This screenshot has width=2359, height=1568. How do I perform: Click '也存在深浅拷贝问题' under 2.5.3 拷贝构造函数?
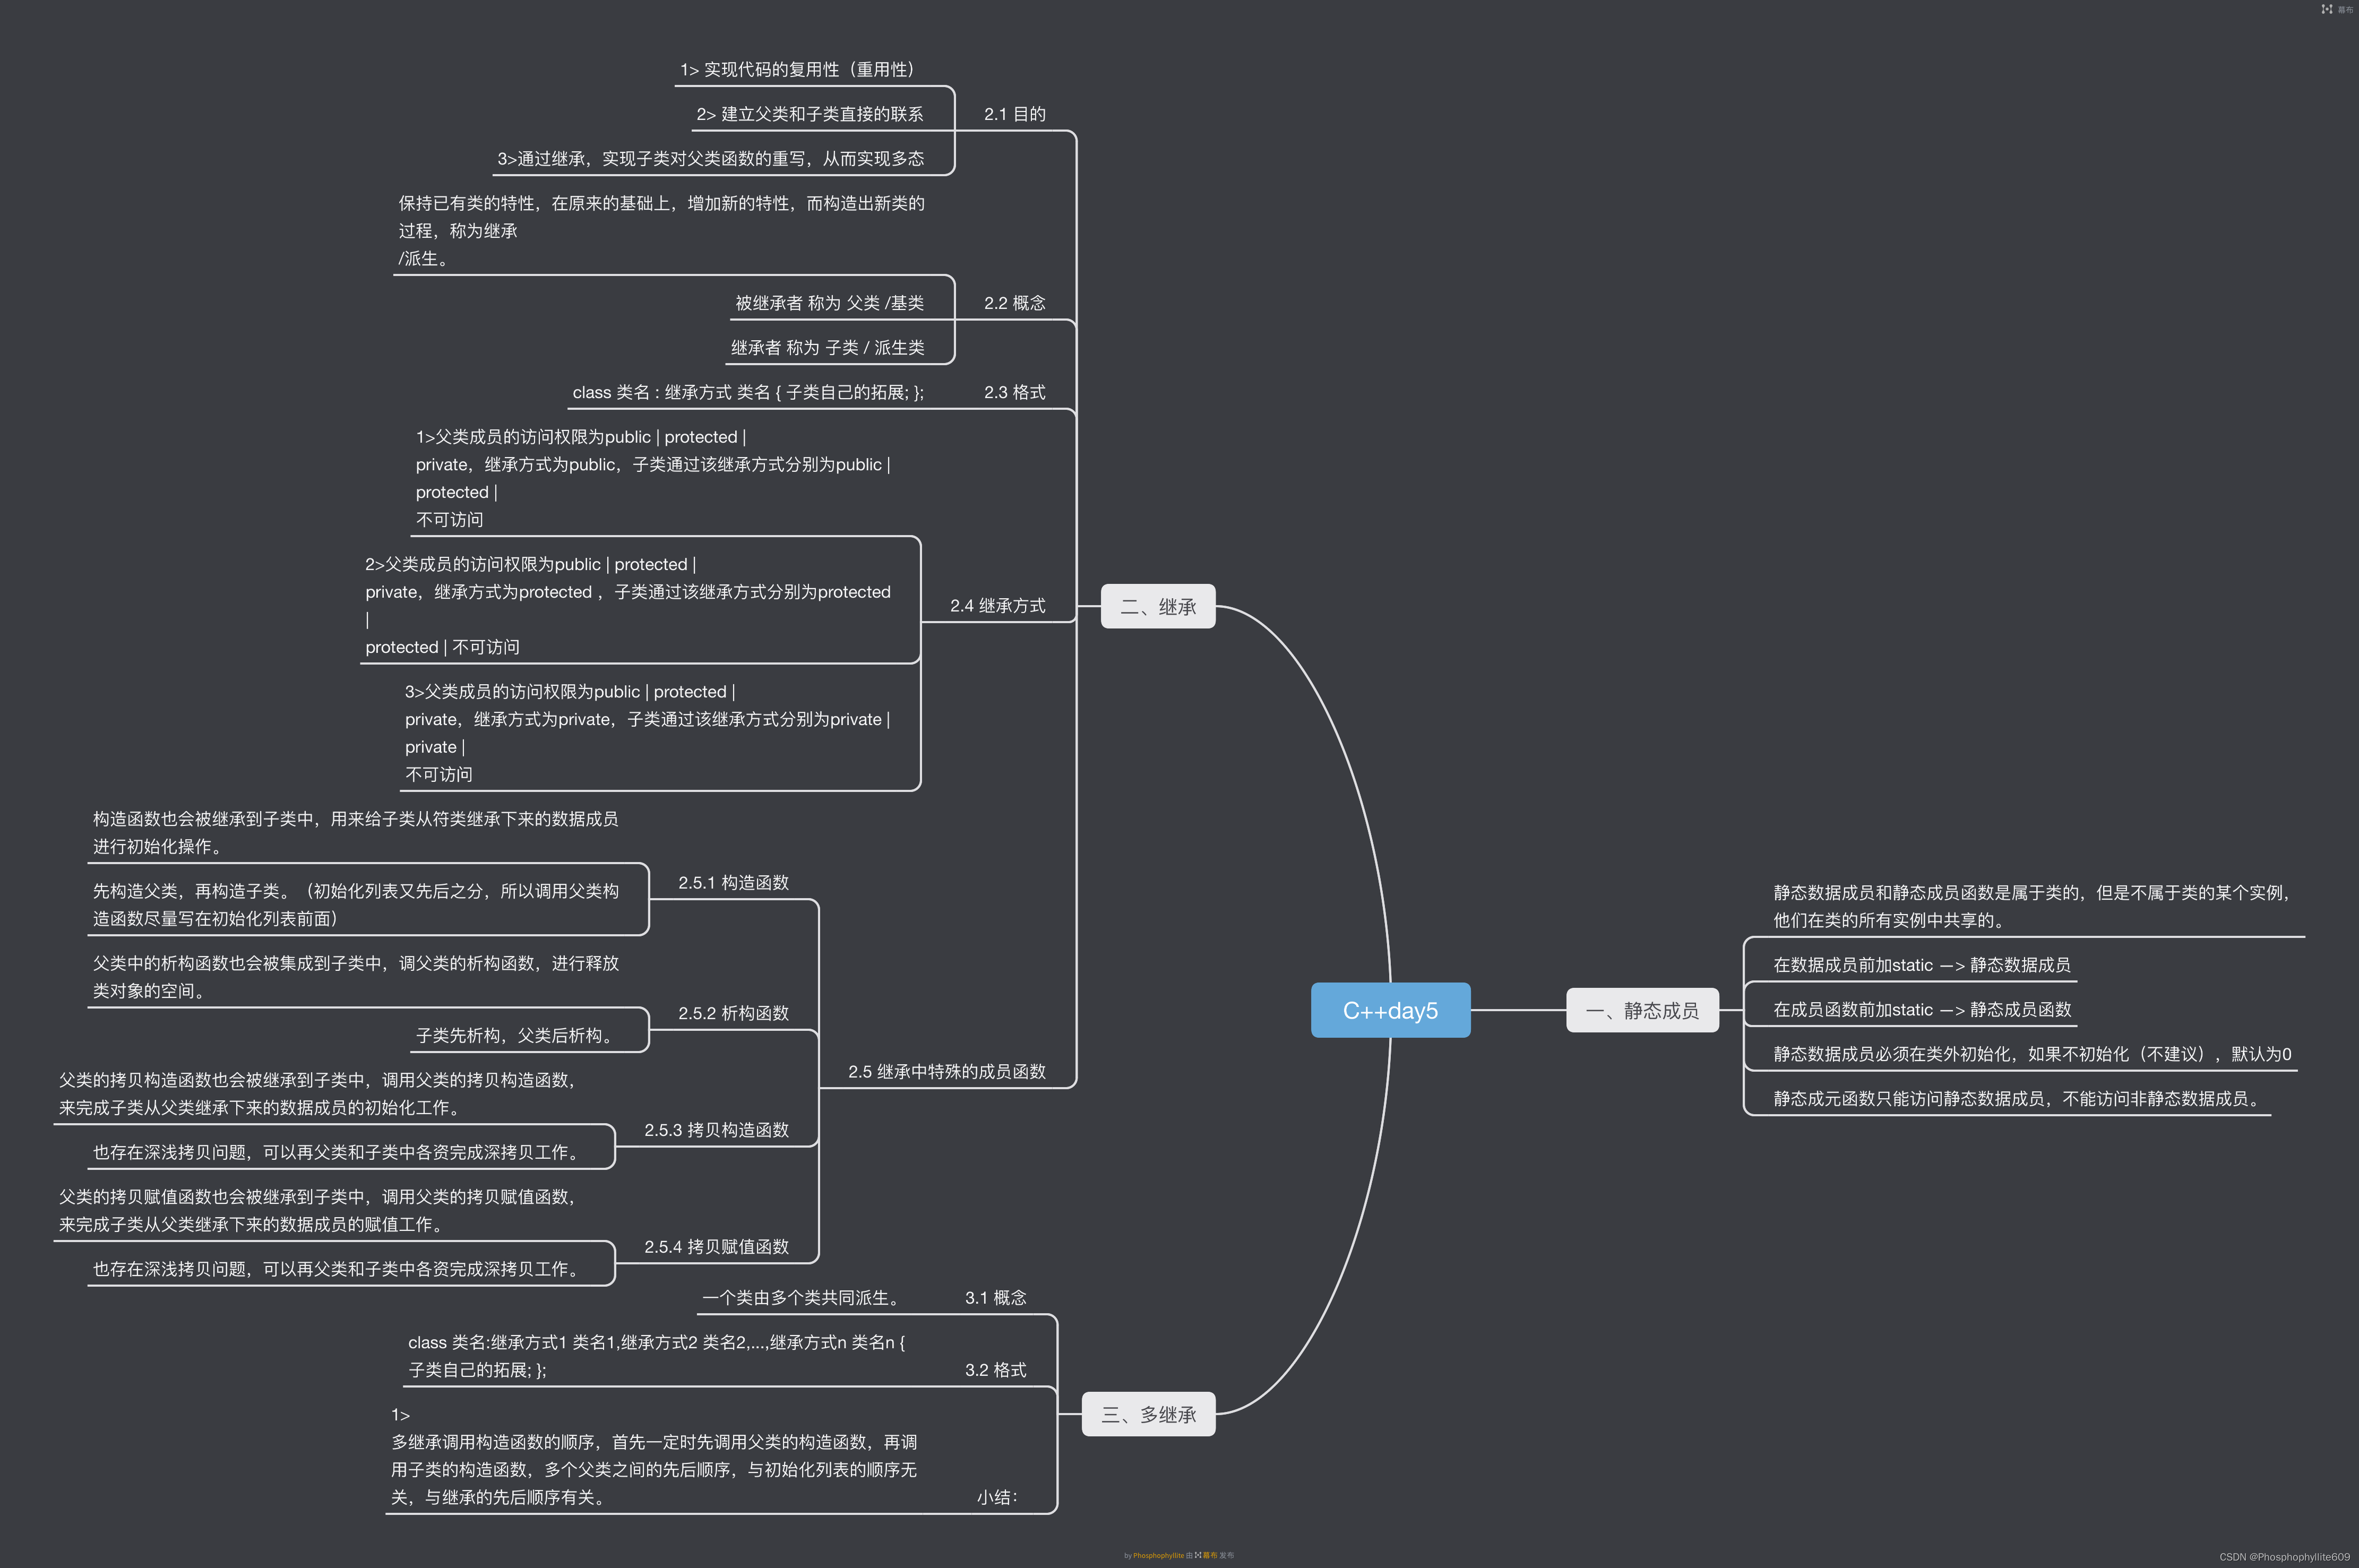338,1152
